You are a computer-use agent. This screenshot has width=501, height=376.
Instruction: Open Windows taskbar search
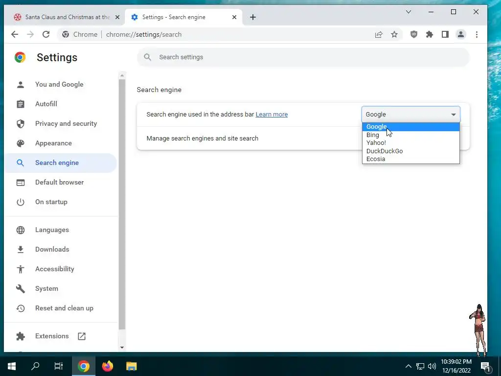35,366
